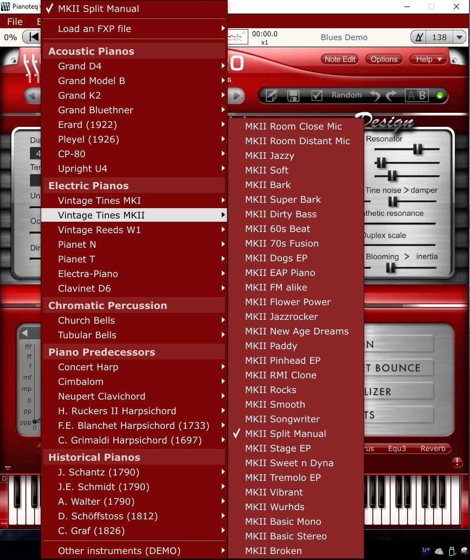Click the rewind to start button
This screenshot has width=470, height=560.
pos(34,37)
